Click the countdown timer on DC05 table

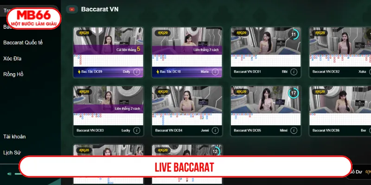pyautogui.click(x=294, y=93)
